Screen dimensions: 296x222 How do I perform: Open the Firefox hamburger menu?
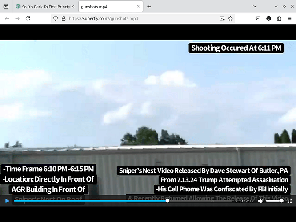point(289,19)
